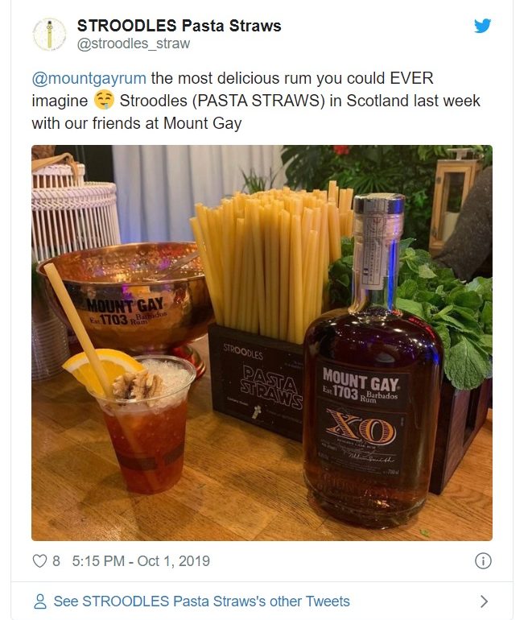Open the Twitter ads info icon
Image resolution: width=528 pixels, height=620 pixels.
click(x=483, y=560)
